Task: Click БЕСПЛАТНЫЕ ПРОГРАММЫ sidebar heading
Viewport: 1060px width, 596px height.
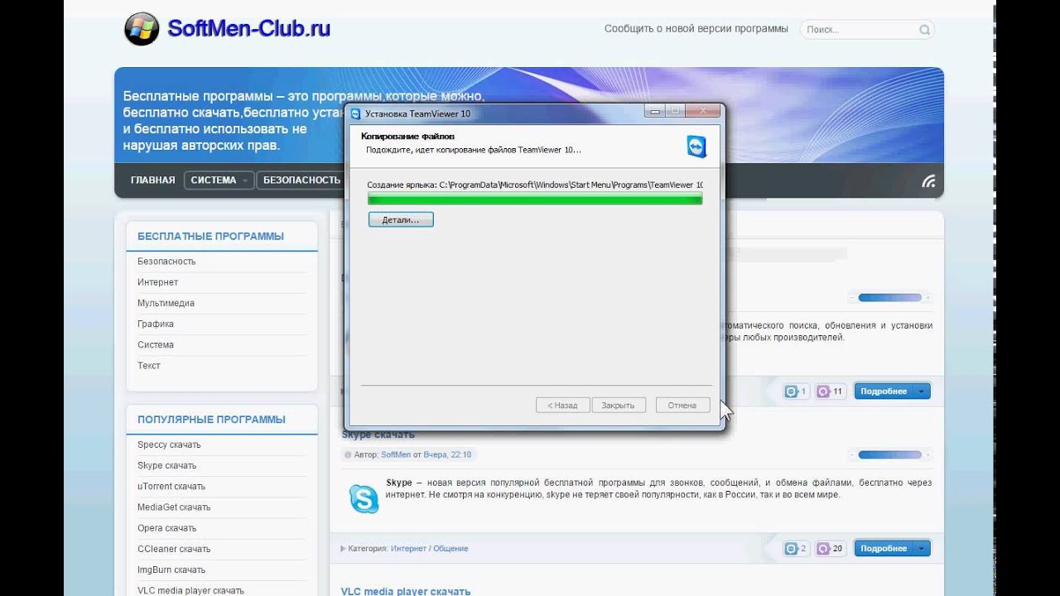Action: click(x=210, y=236)
